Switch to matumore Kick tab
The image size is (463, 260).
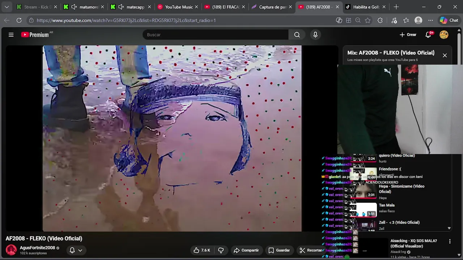[x=84, y=7]
